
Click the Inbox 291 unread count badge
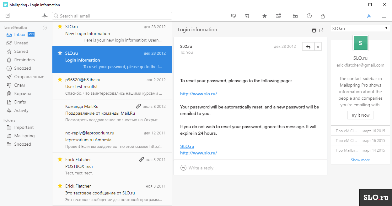point(31,34)
